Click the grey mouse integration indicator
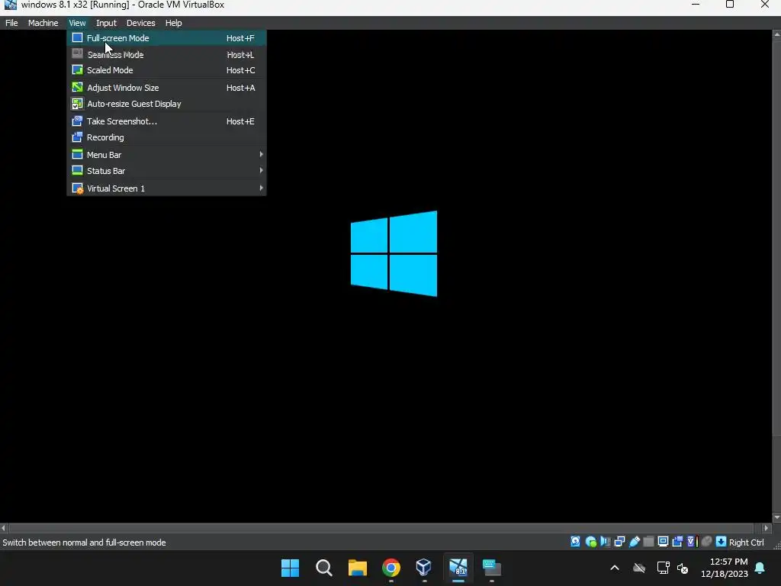The height and width of the screenshot is (586, 781). click(706, 542)
